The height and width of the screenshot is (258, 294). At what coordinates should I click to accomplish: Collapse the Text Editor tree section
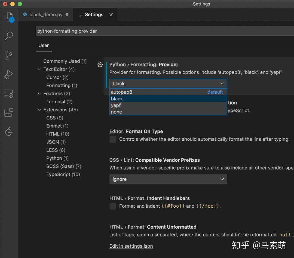(39, 69)
